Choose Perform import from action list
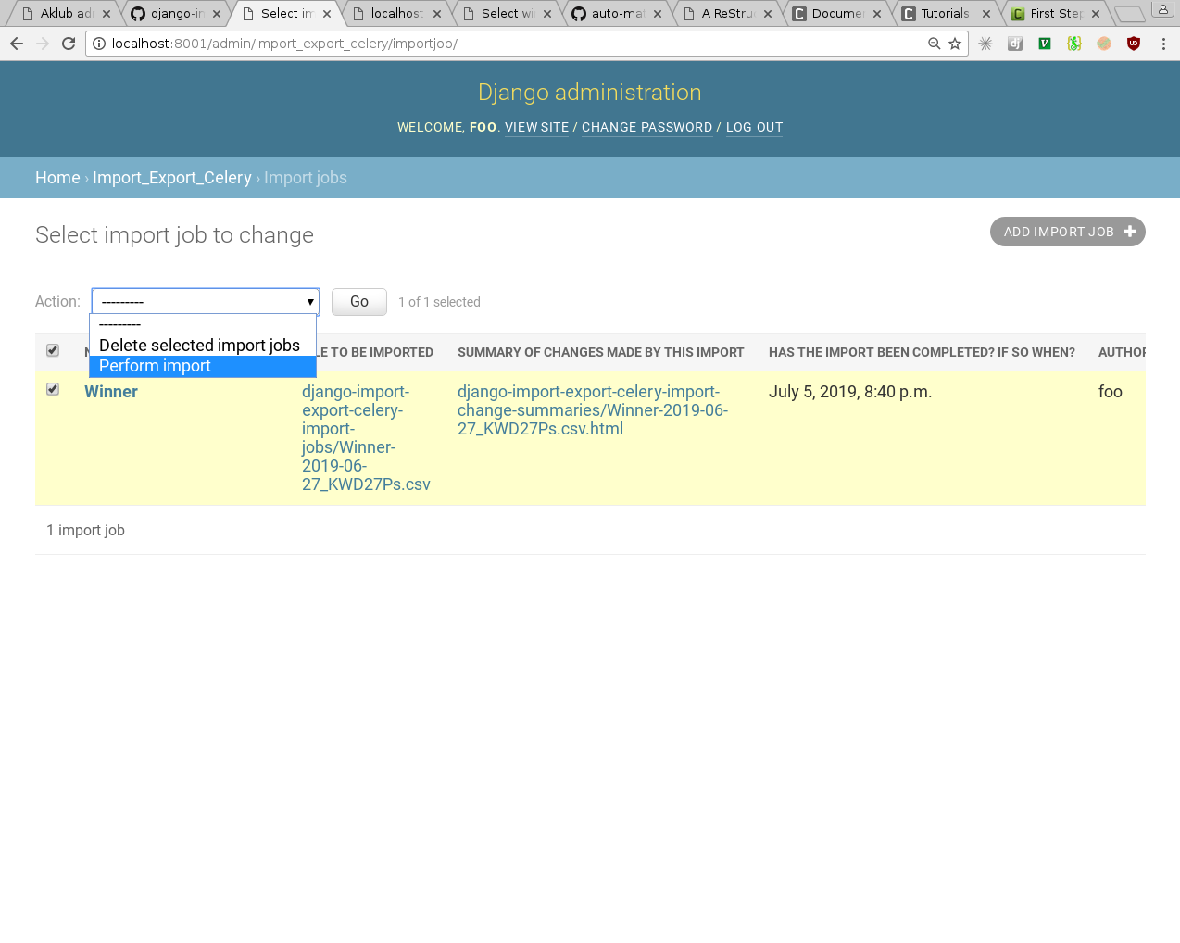 click(x=203, y=366)
